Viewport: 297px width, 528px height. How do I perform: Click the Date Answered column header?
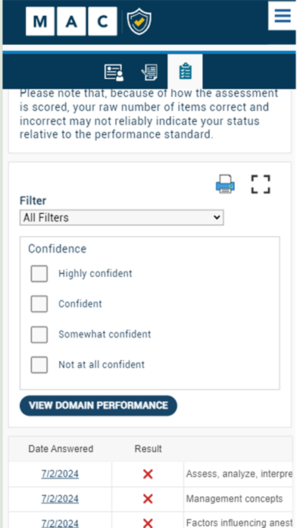coord(61,449)
